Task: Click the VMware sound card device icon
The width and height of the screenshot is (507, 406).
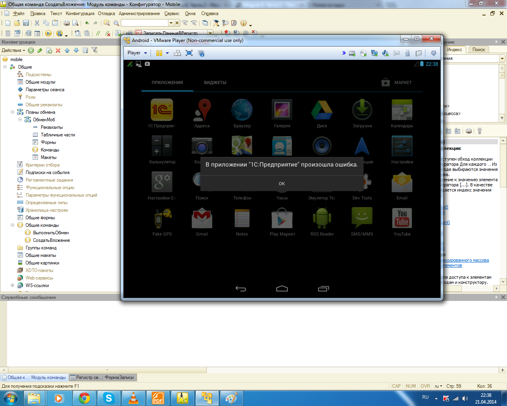Action: click(x=385, y=53)
